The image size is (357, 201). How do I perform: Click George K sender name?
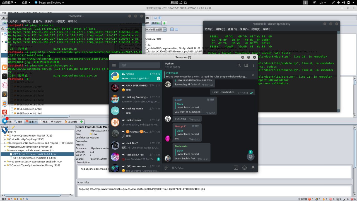tap(180, 126)
